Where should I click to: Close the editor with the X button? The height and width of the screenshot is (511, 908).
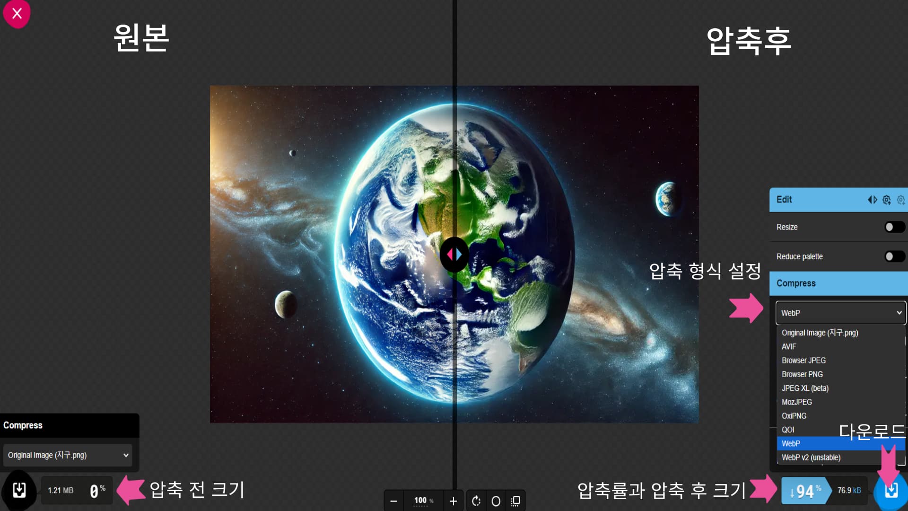click(x=17, y=14)
